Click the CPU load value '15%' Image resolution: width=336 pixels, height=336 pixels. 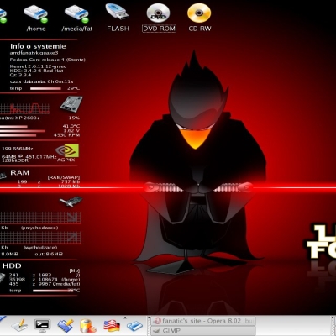point(74,118)
